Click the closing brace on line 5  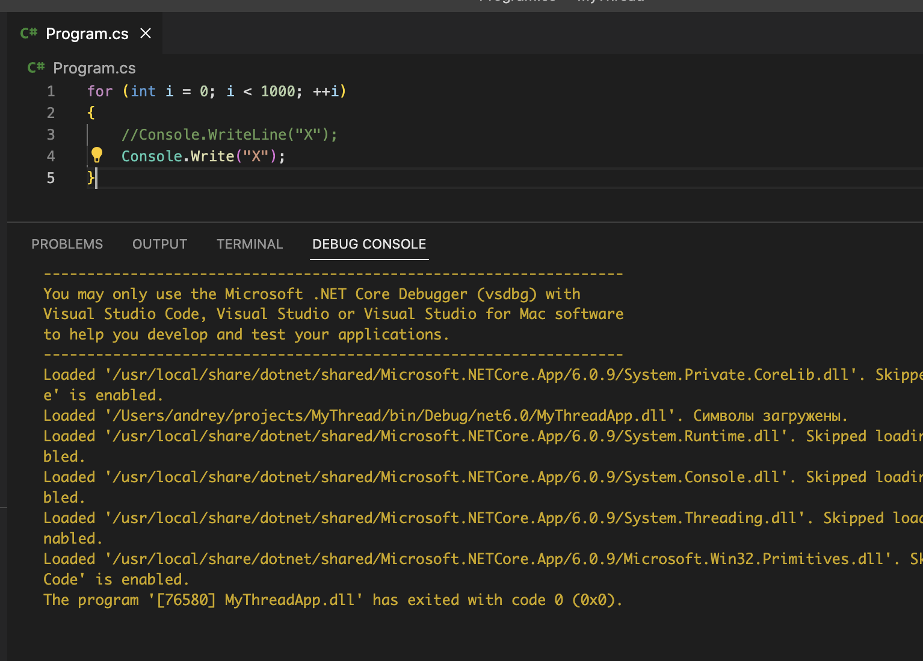tap(91, 178)
